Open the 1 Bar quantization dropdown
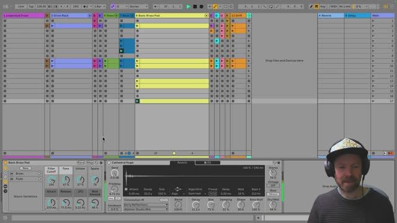 coord(99,7)
